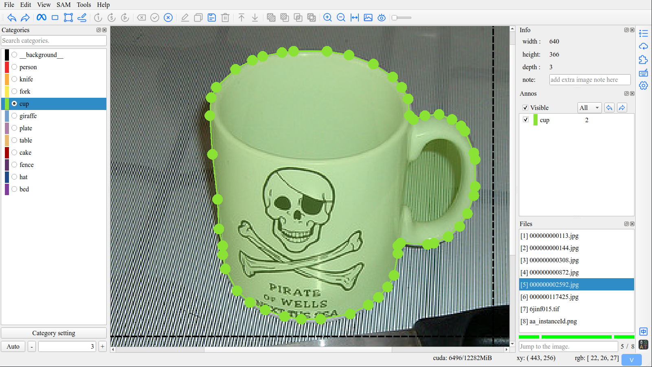Select the __background__ category radio button
Screen dimensions: 652x367
14,55
